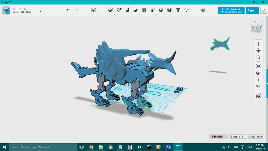Image resolution: width=268 pixels, height=151 pixels.
Task: Click the snap settings cube icon
Action: 258,95
